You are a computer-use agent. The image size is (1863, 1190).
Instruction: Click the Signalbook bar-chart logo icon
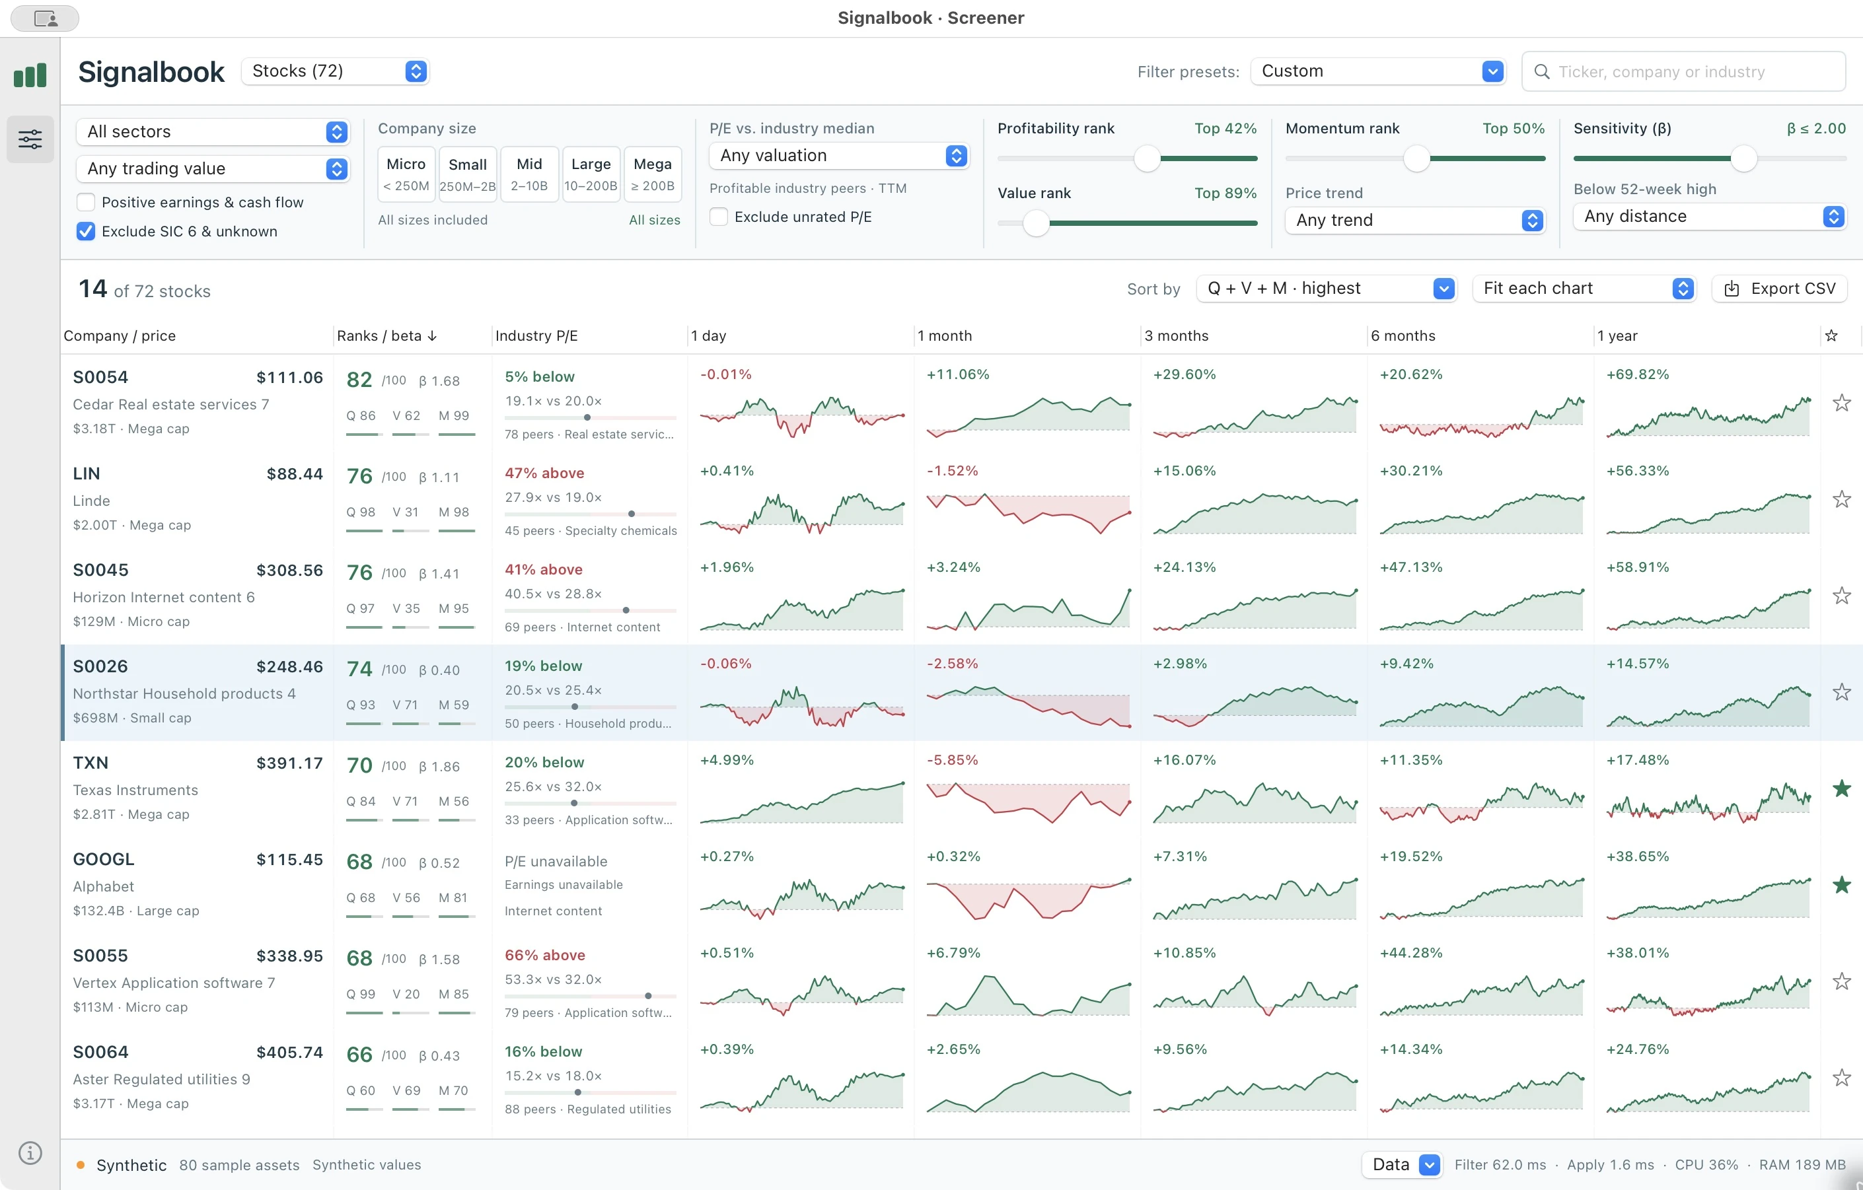30,75
